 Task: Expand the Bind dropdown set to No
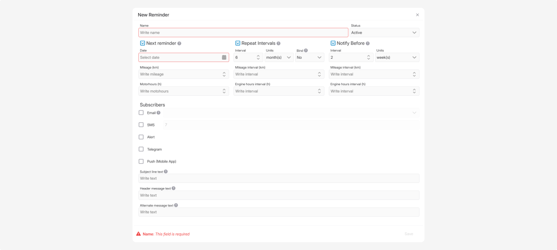coord(310,57)
